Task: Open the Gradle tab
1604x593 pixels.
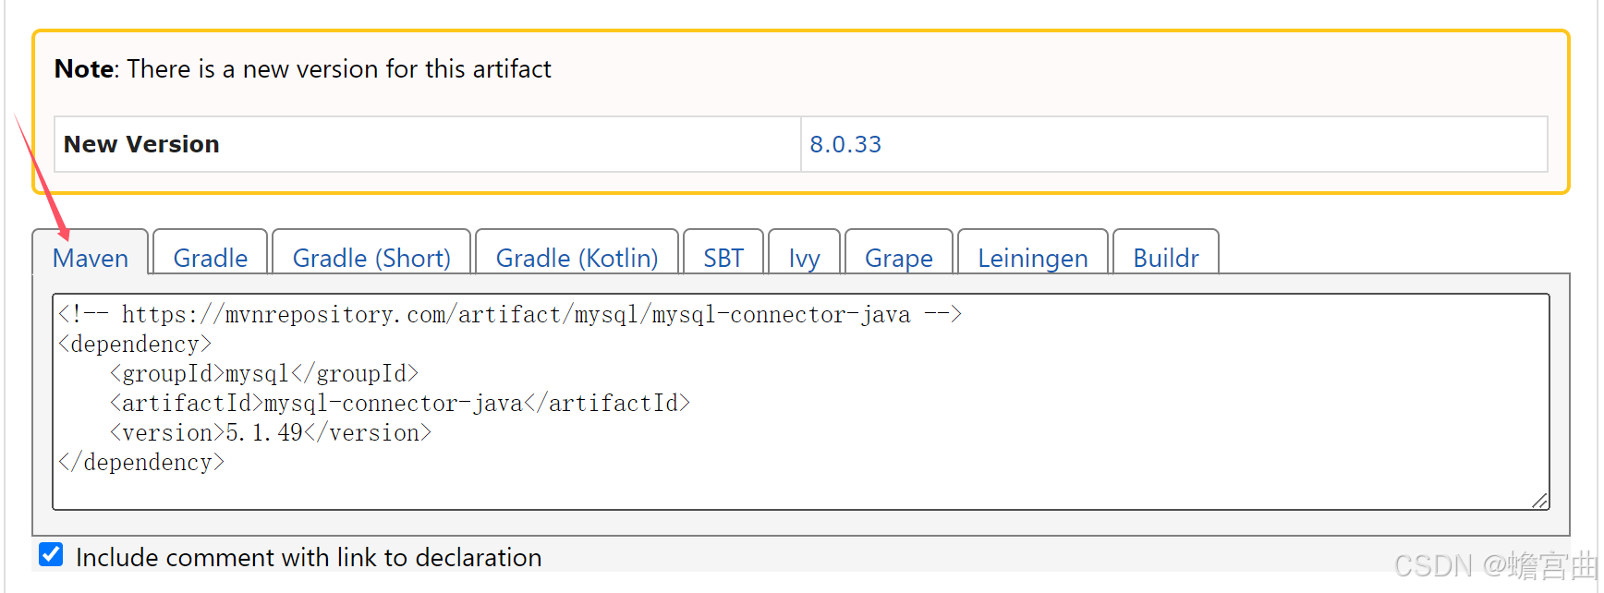Action: pos(211,252)
